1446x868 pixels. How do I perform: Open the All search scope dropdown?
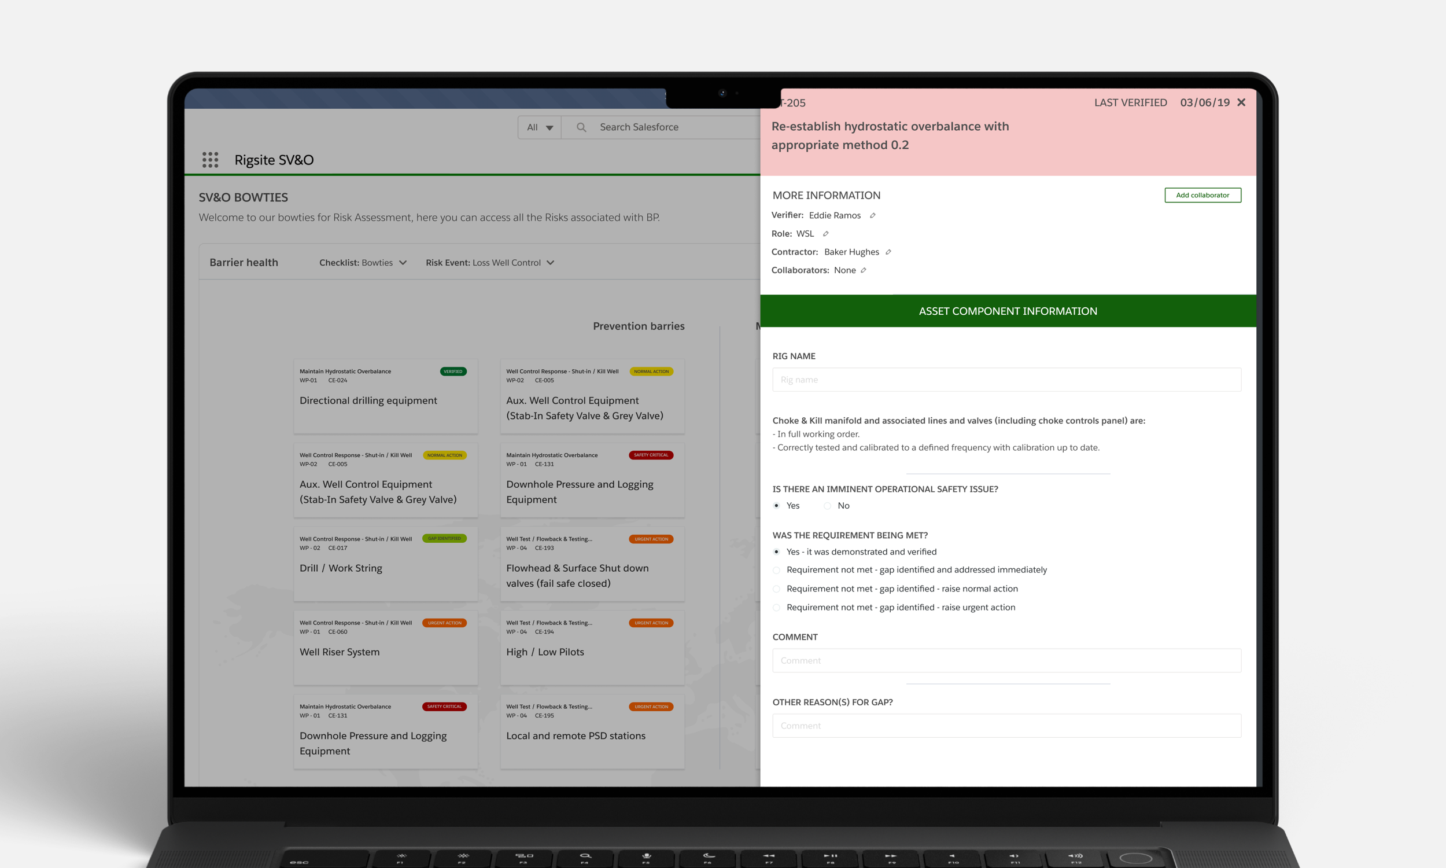tap(540, 127)
